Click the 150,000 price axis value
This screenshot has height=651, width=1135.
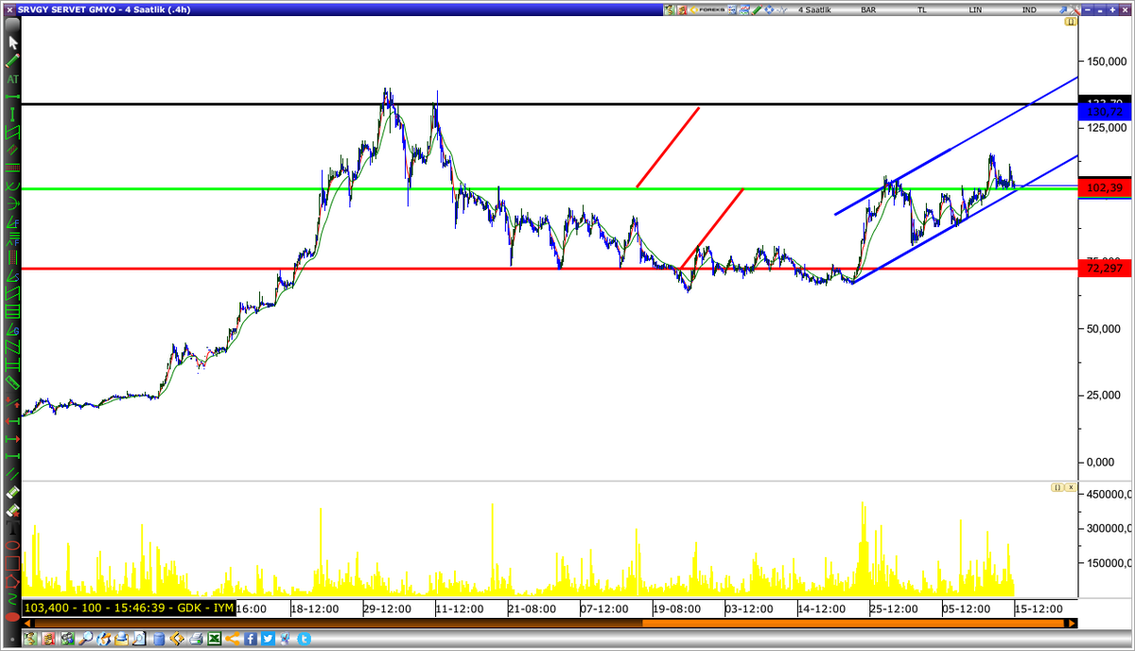pyautogui.click(x=1108, y=62)
